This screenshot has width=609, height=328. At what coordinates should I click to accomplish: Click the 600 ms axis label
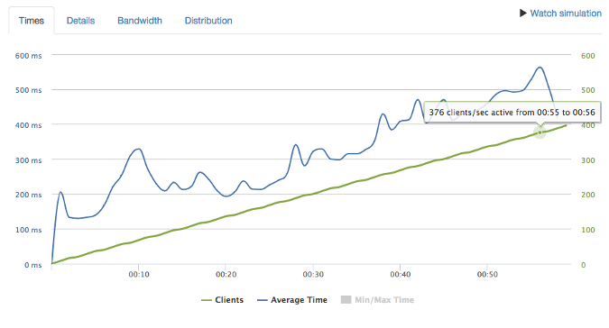point(28,56)
